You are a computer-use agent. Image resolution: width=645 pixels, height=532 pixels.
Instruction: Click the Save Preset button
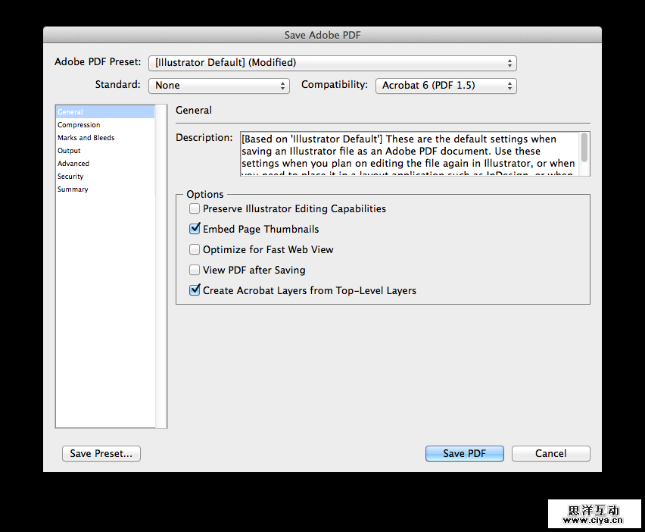pos(101,453)
